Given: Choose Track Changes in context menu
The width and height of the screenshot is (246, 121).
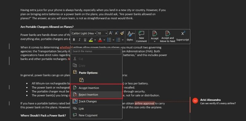Looking at the screenshot, I should (96, 101).
